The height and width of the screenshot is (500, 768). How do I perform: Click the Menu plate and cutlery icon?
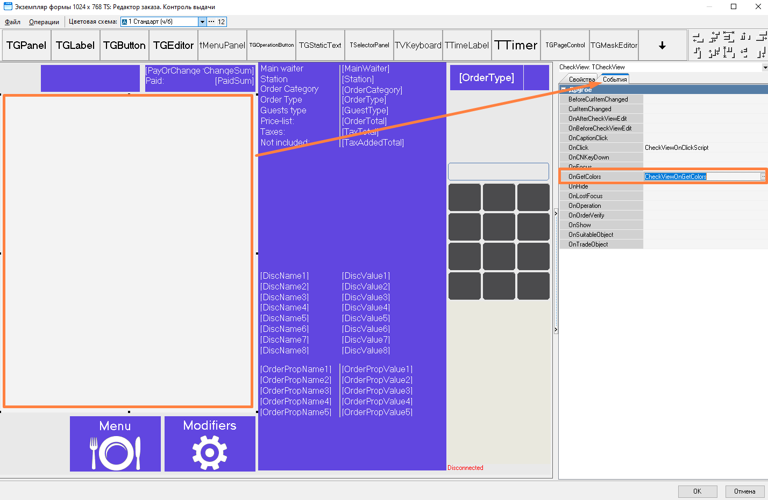click(x=115, y=453)
